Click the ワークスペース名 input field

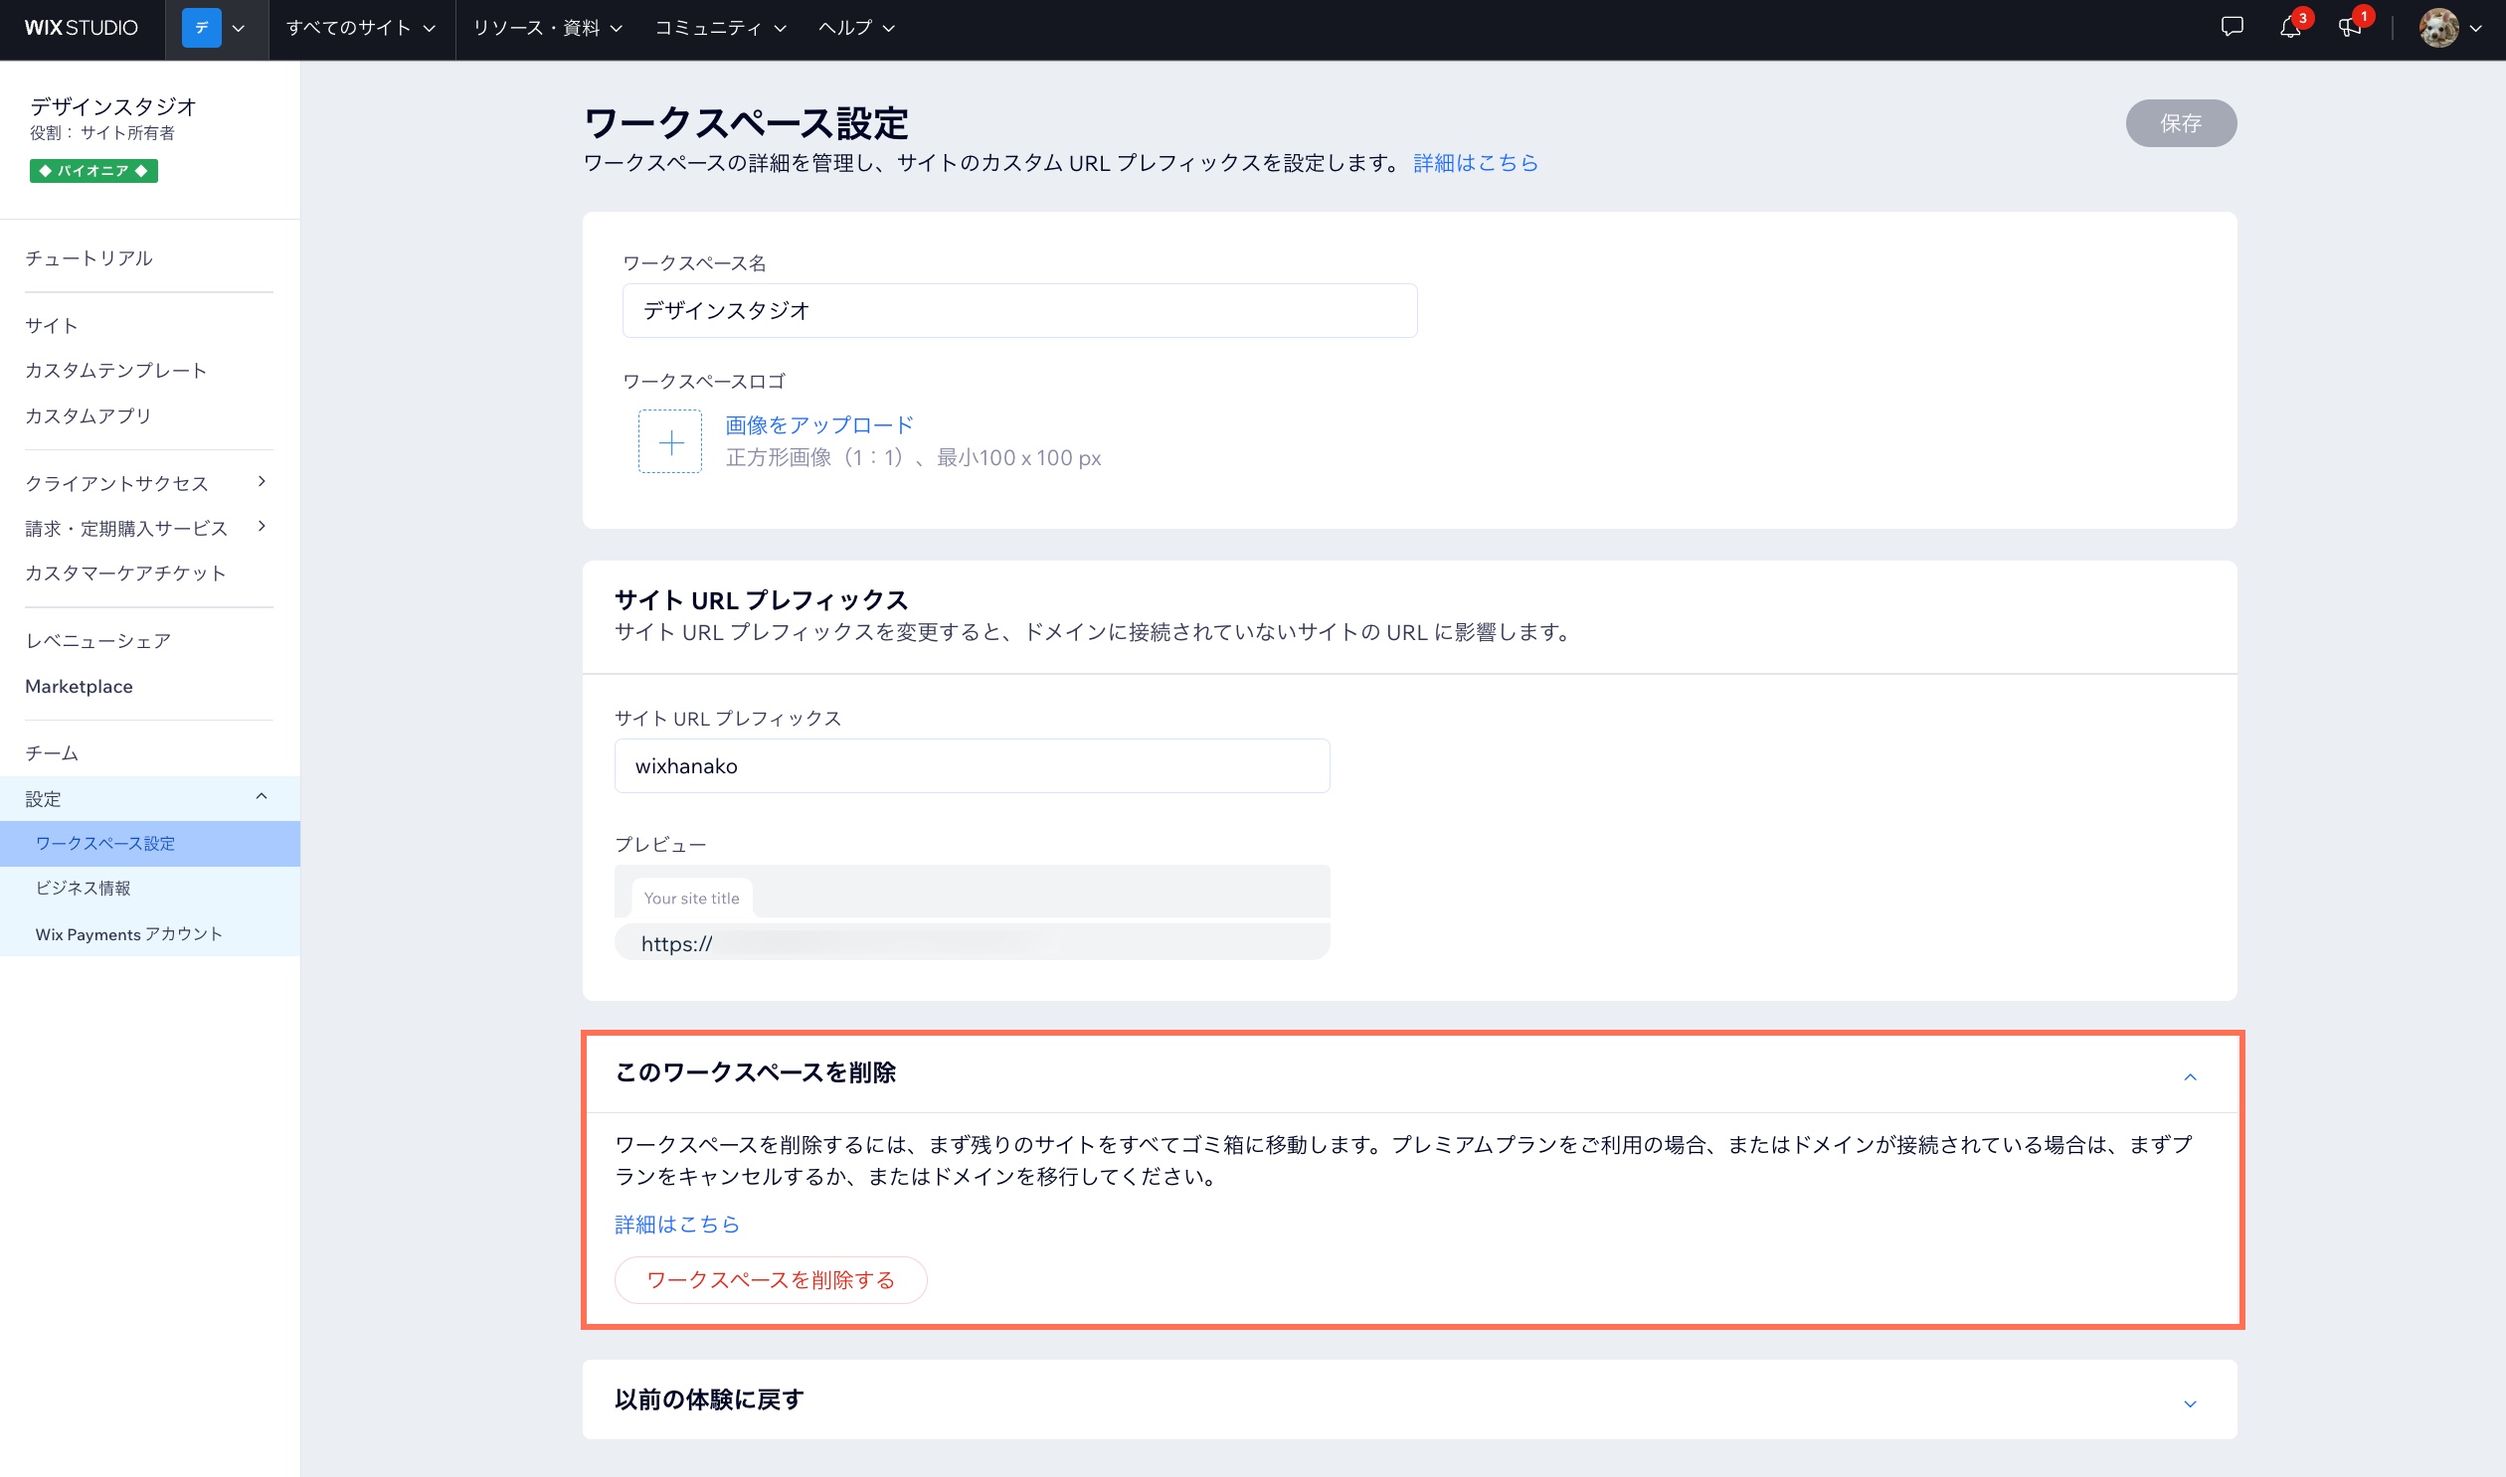tap(1019, 310)
